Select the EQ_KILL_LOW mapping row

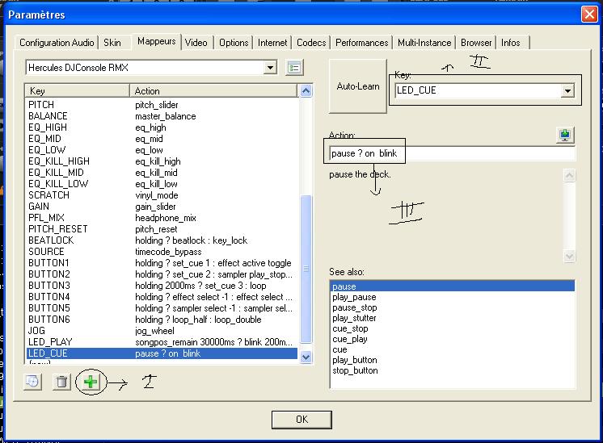tap(162, 184)
